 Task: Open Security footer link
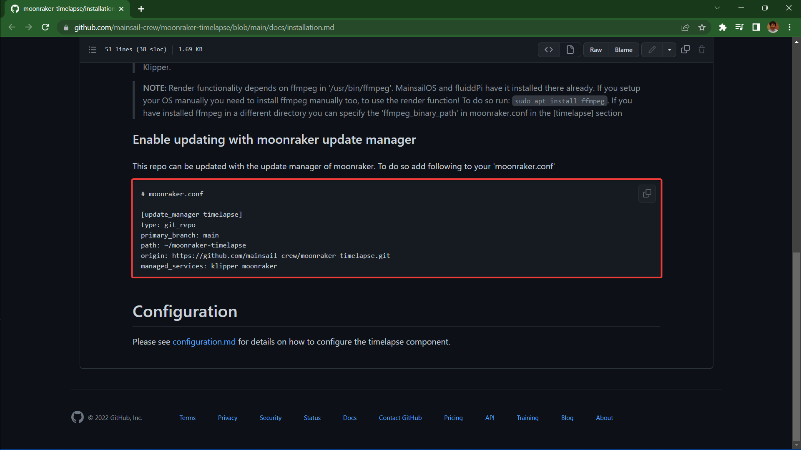point(270,417)
